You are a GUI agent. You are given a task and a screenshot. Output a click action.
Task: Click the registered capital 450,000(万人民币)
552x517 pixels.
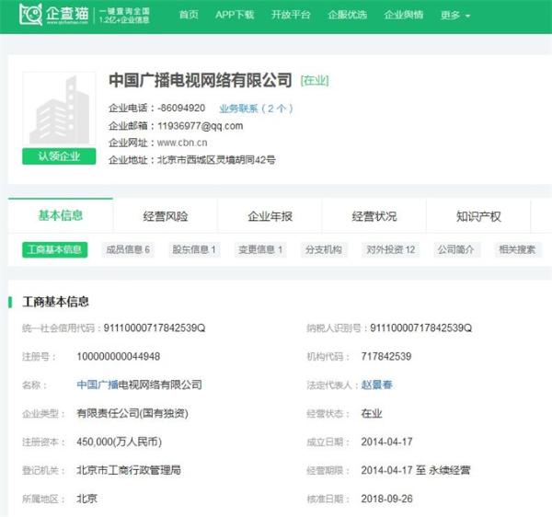point(119,442)
